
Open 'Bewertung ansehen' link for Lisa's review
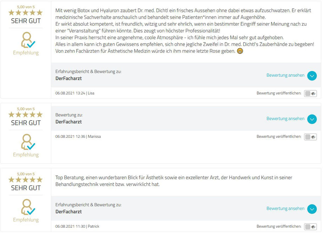(x=285, y=75)
